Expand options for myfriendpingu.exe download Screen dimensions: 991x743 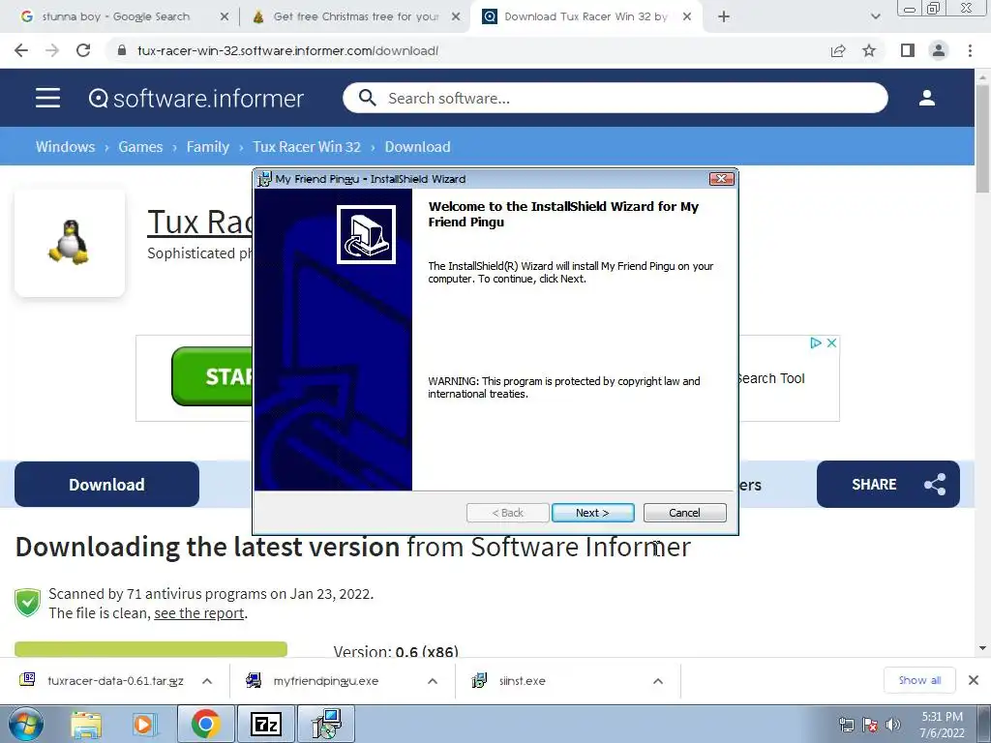(433, 681)
